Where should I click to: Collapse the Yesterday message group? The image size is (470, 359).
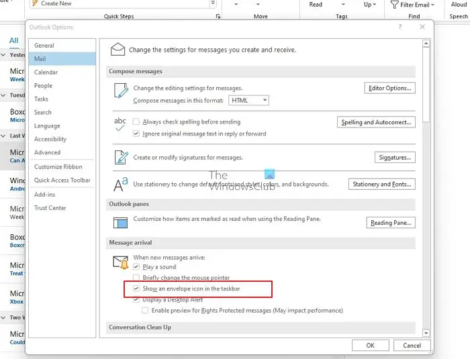(3, 55)
